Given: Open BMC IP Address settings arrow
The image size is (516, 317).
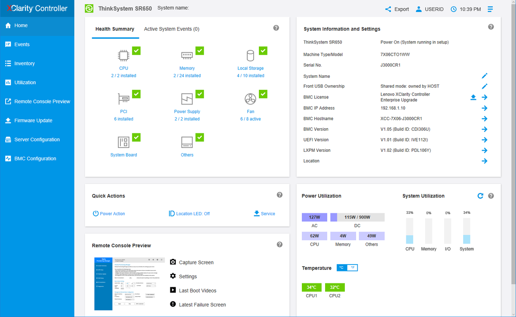Looking at the screenshot, I should [x=485, y=108].
